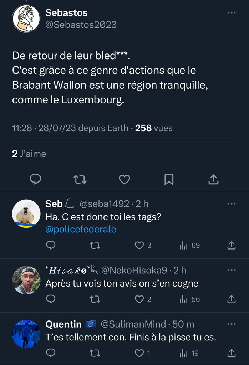Image resolution: width=249 pixels, height=365 pixels.
Task: Go to @SulimanMind's profile handle
Action: 133,324
